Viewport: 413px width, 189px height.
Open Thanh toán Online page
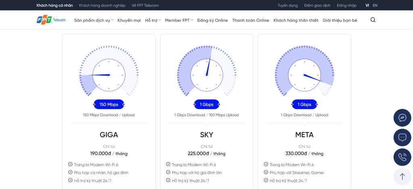pos(250,20)
